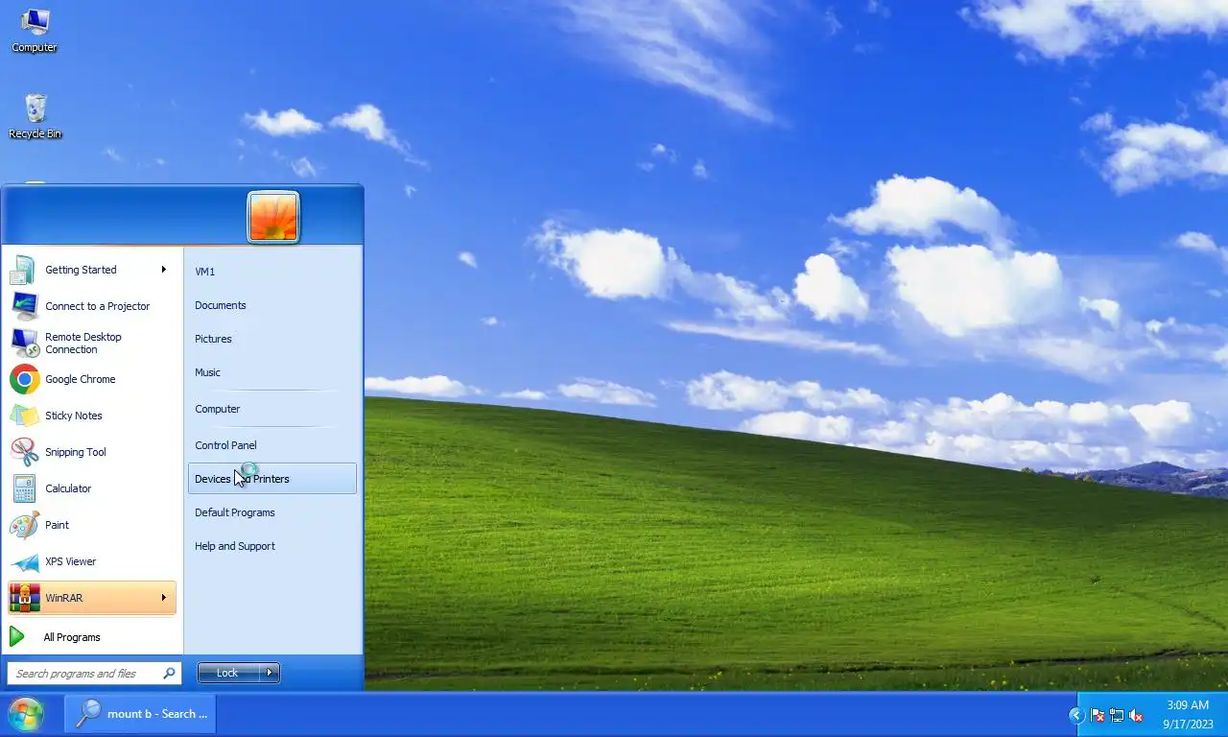The width and height of the screenshot is (1228, 737).
Task: Open Control Panel
Action: tap(272, 445)
